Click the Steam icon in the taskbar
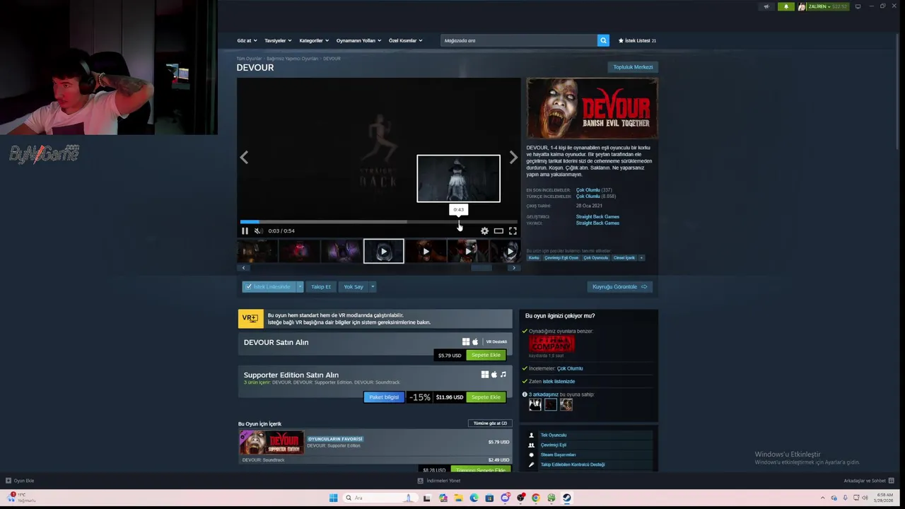 pyautogui.click(x=566, y=498)
